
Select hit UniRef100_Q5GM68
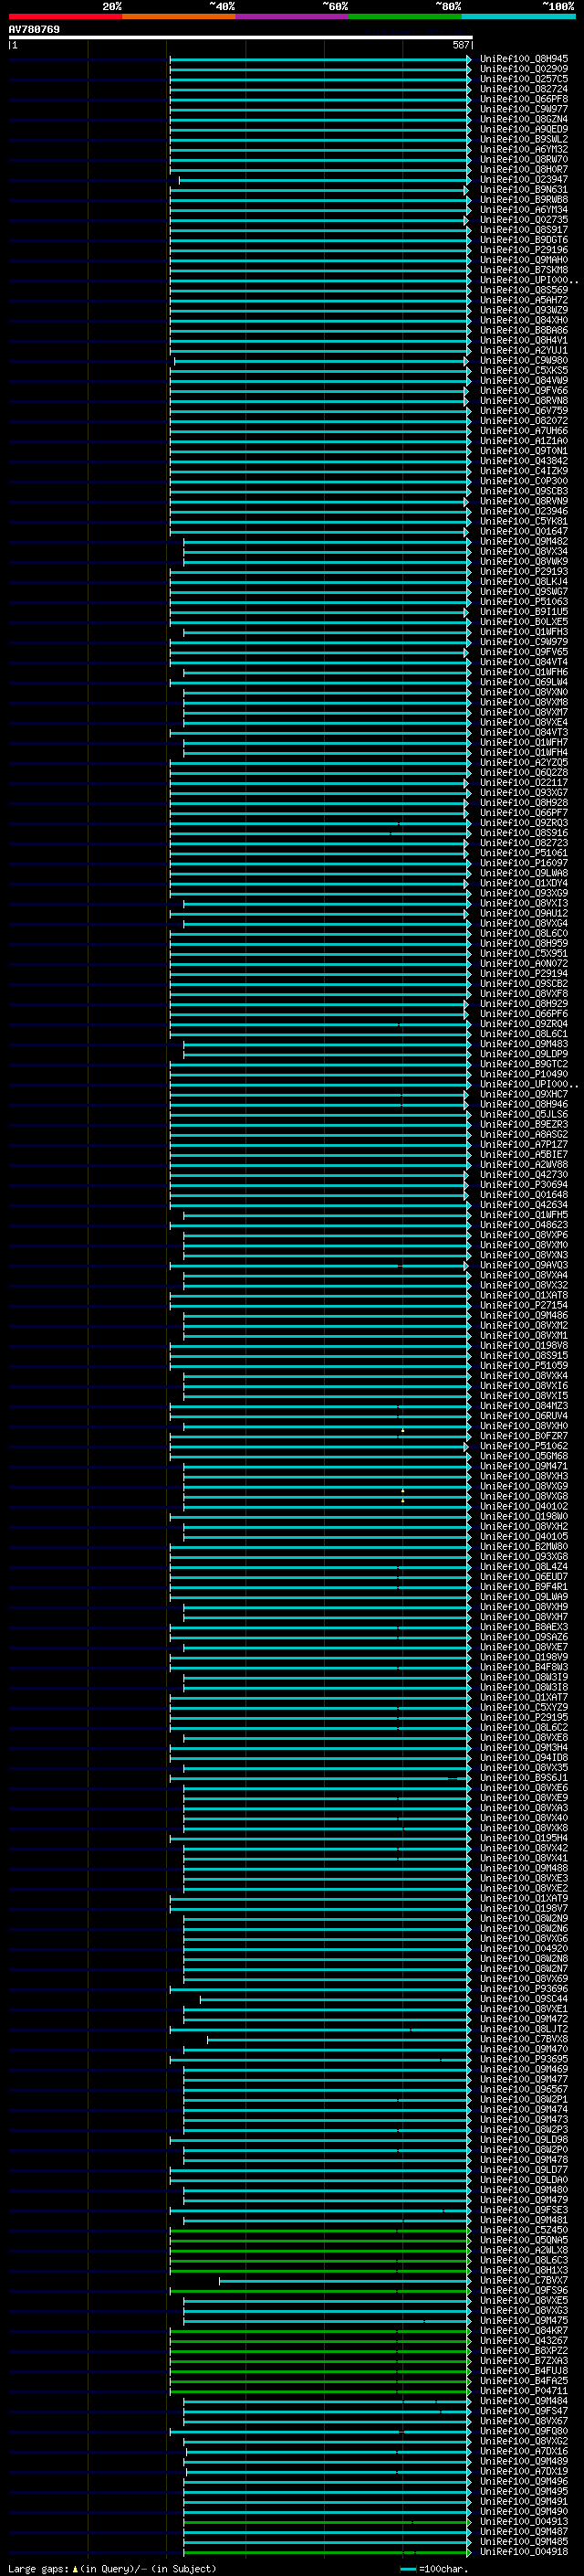(523, 1455)
